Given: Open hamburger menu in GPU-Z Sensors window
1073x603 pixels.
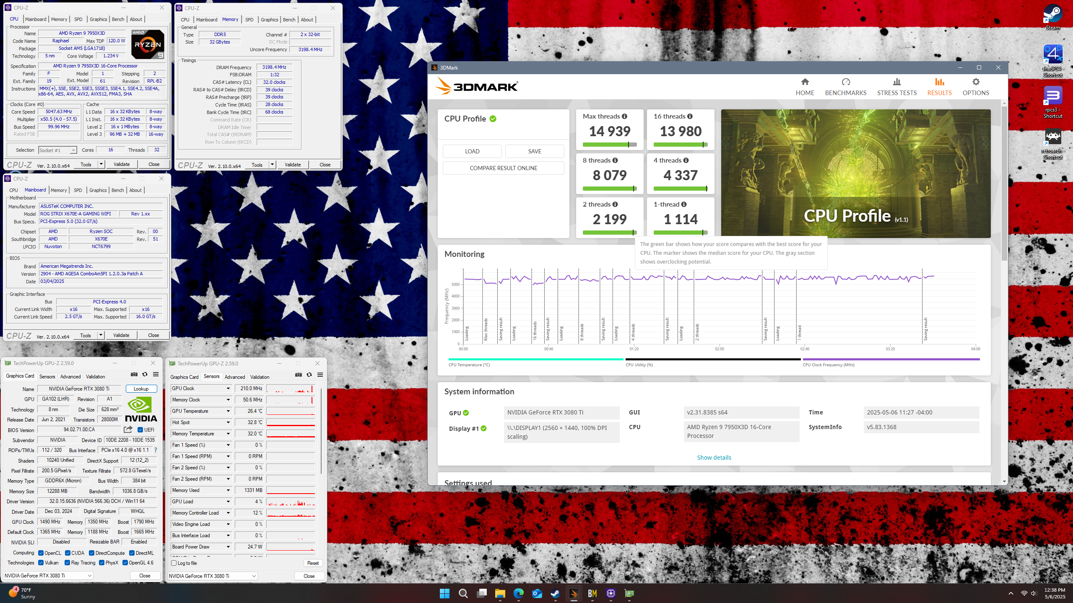Looking at the screenshot, I should [320, 375].
